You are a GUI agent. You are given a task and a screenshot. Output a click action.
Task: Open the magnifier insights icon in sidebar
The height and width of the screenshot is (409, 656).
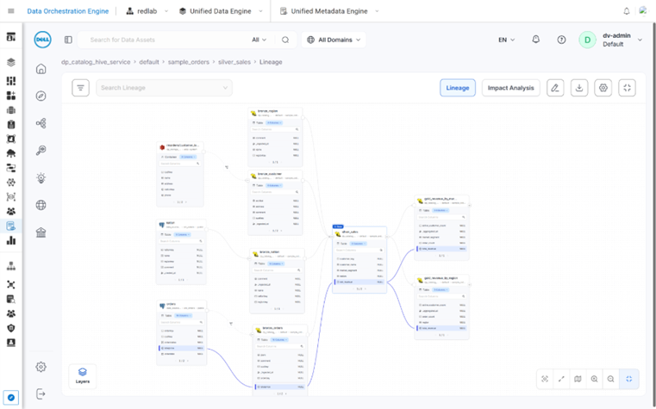(x=41, y=151)
